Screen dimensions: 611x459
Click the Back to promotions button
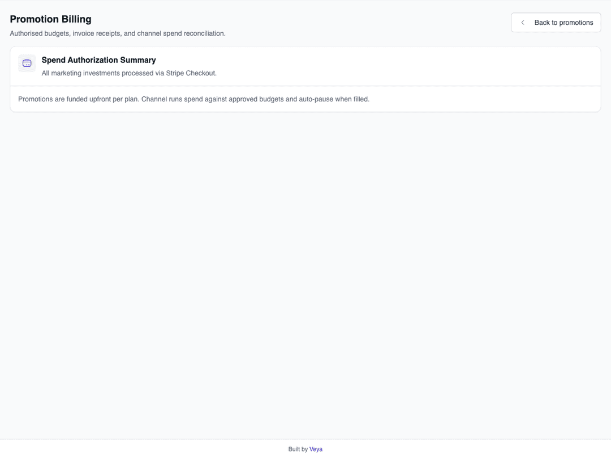556,23
